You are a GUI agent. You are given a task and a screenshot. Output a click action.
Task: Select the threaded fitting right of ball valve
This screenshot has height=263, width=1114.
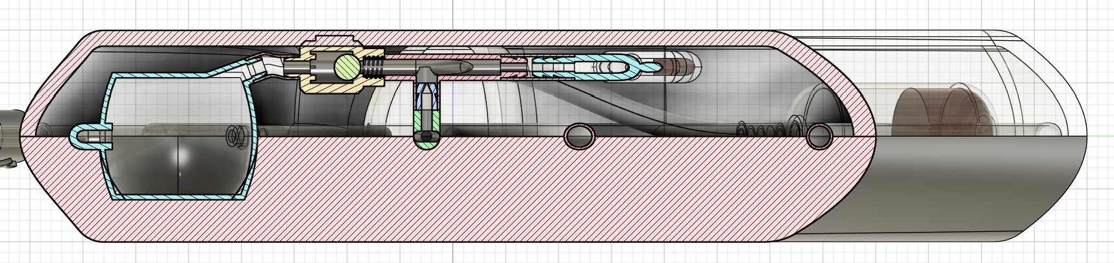[x=375, y=67]
